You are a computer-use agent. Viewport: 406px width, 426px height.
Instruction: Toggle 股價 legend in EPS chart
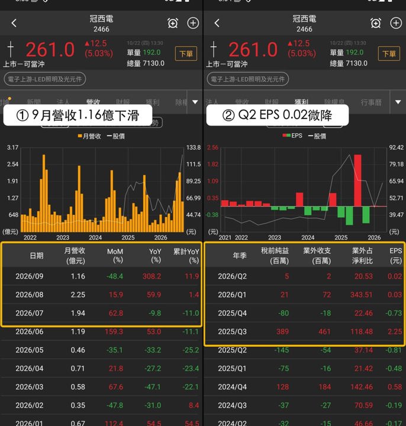[317, 136]
